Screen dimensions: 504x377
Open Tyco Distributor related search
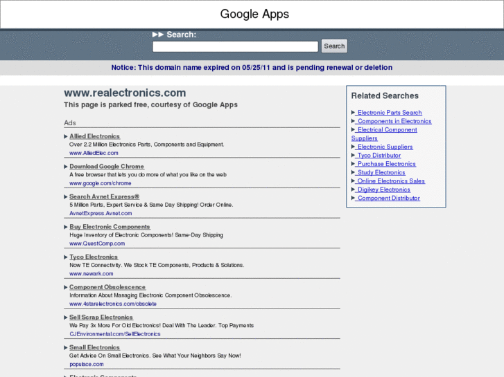tap(379, 156)
